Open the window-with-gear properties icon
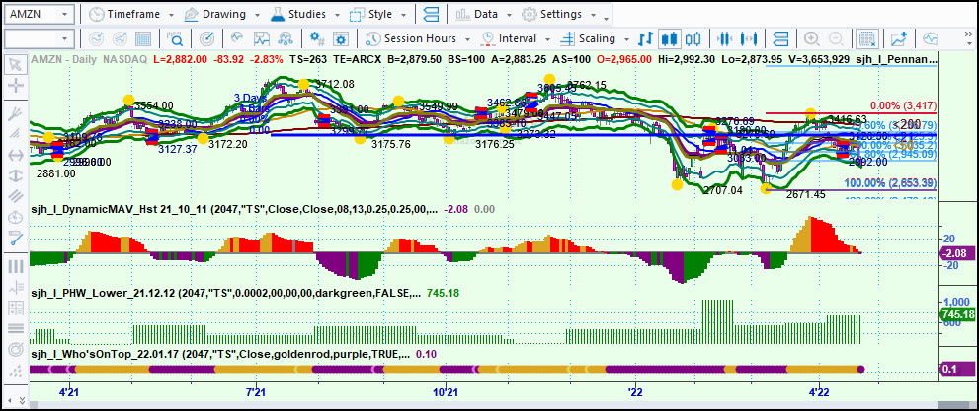Image resolution: width=979 pixels, height=411 pixels. [341, 38]
